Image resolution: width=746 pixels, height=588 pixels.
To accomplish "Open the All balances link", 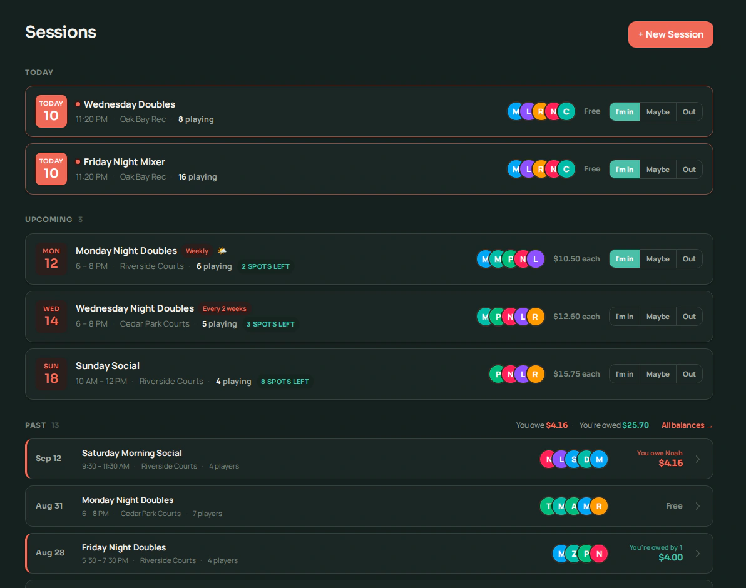I will [x=687, y=425].
